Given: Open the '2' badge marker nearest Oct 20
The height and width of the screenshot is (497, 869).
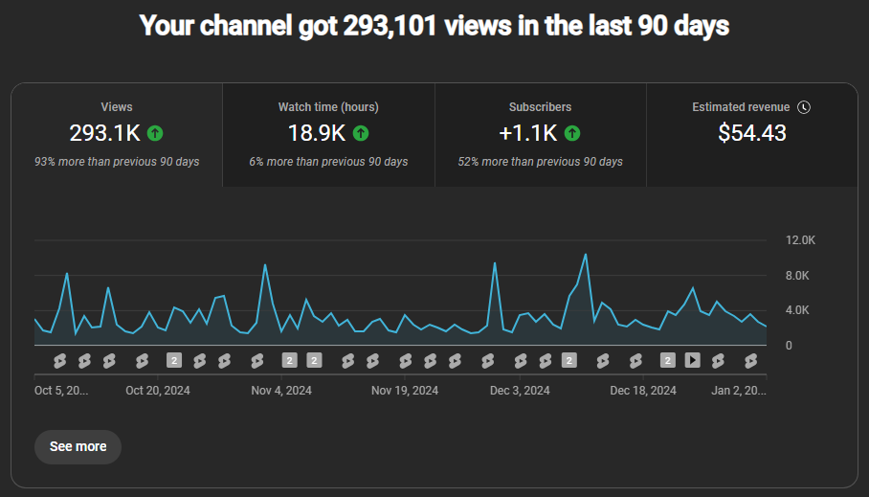Looking at the screenshot, I should (x=174, y=360).
